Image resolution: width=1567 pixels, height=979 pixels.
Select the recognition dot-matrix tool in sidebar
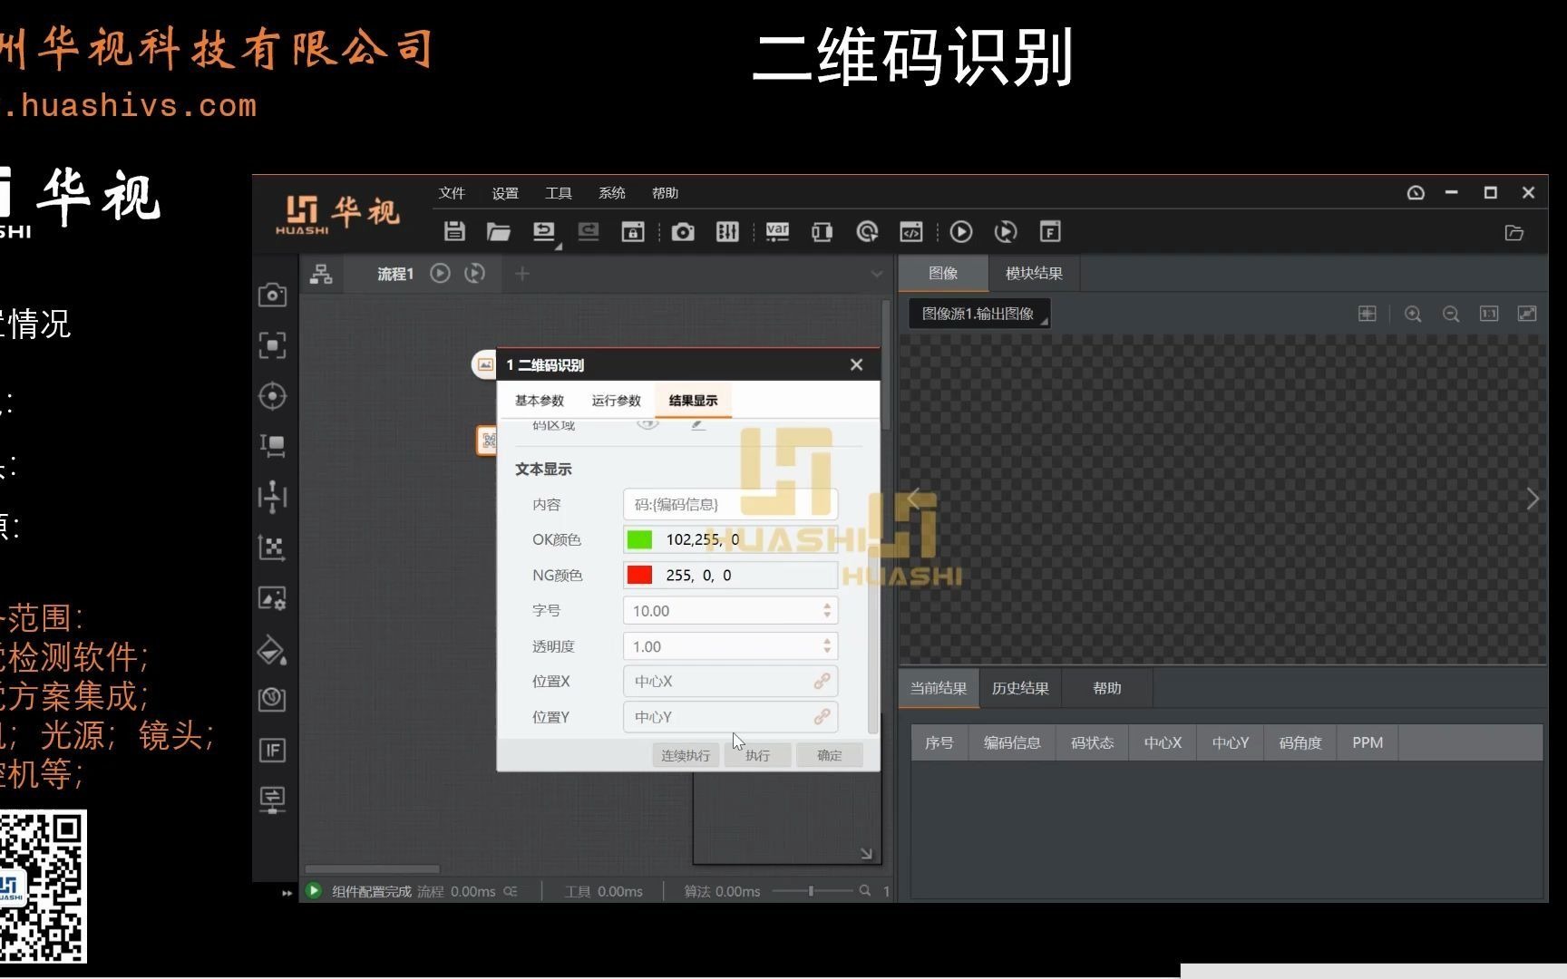point(272,548)
